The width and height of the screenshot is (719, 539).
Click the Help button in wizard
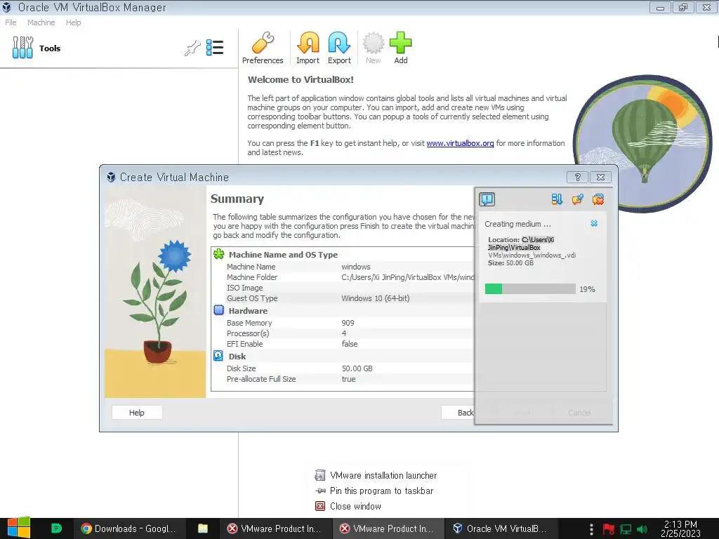[x=137, y=413]
